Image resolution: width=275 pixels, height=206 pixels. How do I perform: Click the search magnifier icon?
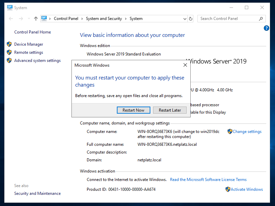coord(261,19)
